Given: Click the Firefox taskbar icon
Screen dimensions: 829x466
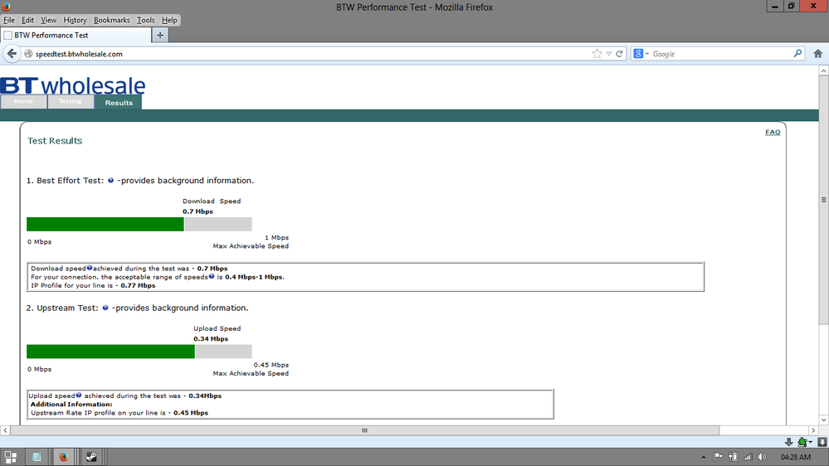Looking at the screenshot, I should [x=63, y=457].
